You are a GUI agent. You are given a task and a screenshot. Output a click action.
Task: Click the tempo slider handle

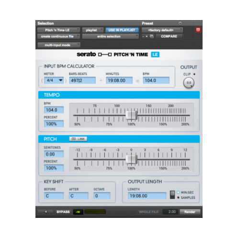[131, 115]
